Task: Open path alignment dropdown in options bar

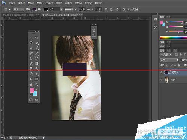Action: click(x=112, y=9)
